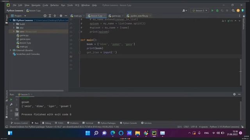
Task: Open the code-with-me user icon dropdown
Action: tap(185, 10)
